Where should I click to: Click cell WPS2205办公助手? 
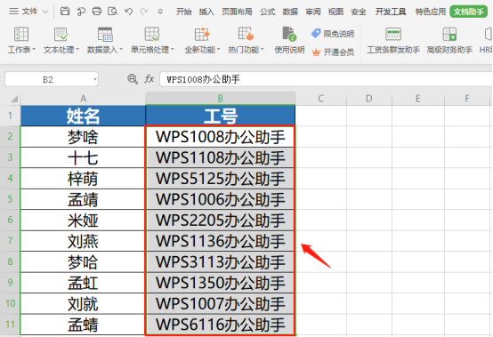tap(220, 220)
